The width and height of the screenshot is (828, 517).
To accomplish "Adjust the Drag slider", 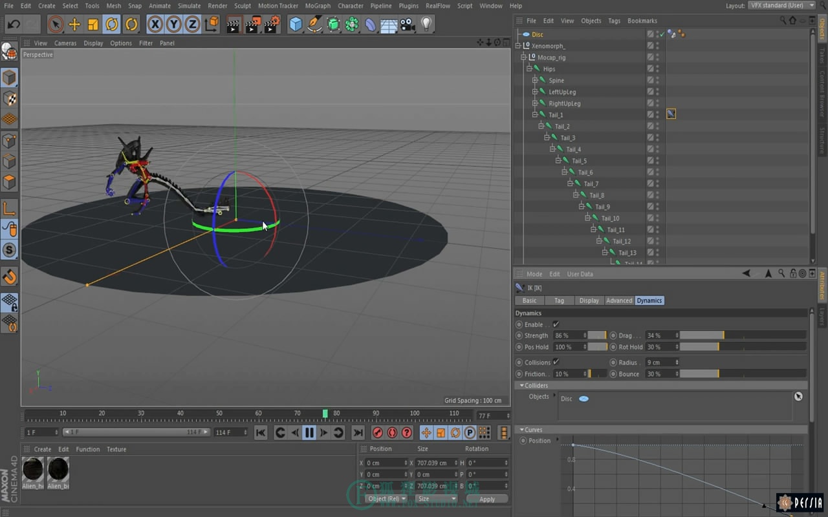I will tap(743, 335).
